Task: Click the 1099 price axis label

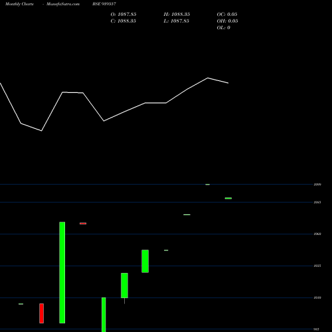Action: [x=317, y=185]
